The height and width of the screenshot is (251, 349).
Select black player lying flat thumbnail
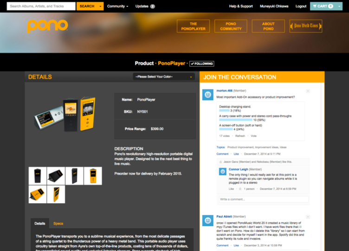(56, 176)
